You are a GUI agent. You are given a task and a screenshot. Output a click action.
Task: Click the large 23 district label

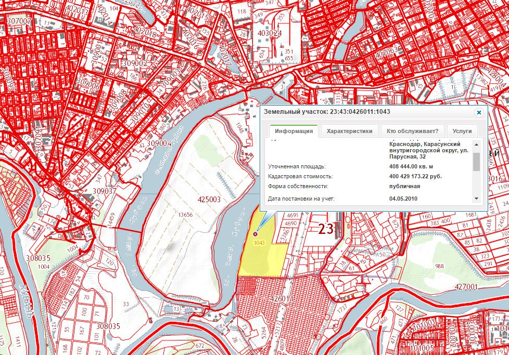(x=327, y=228)
